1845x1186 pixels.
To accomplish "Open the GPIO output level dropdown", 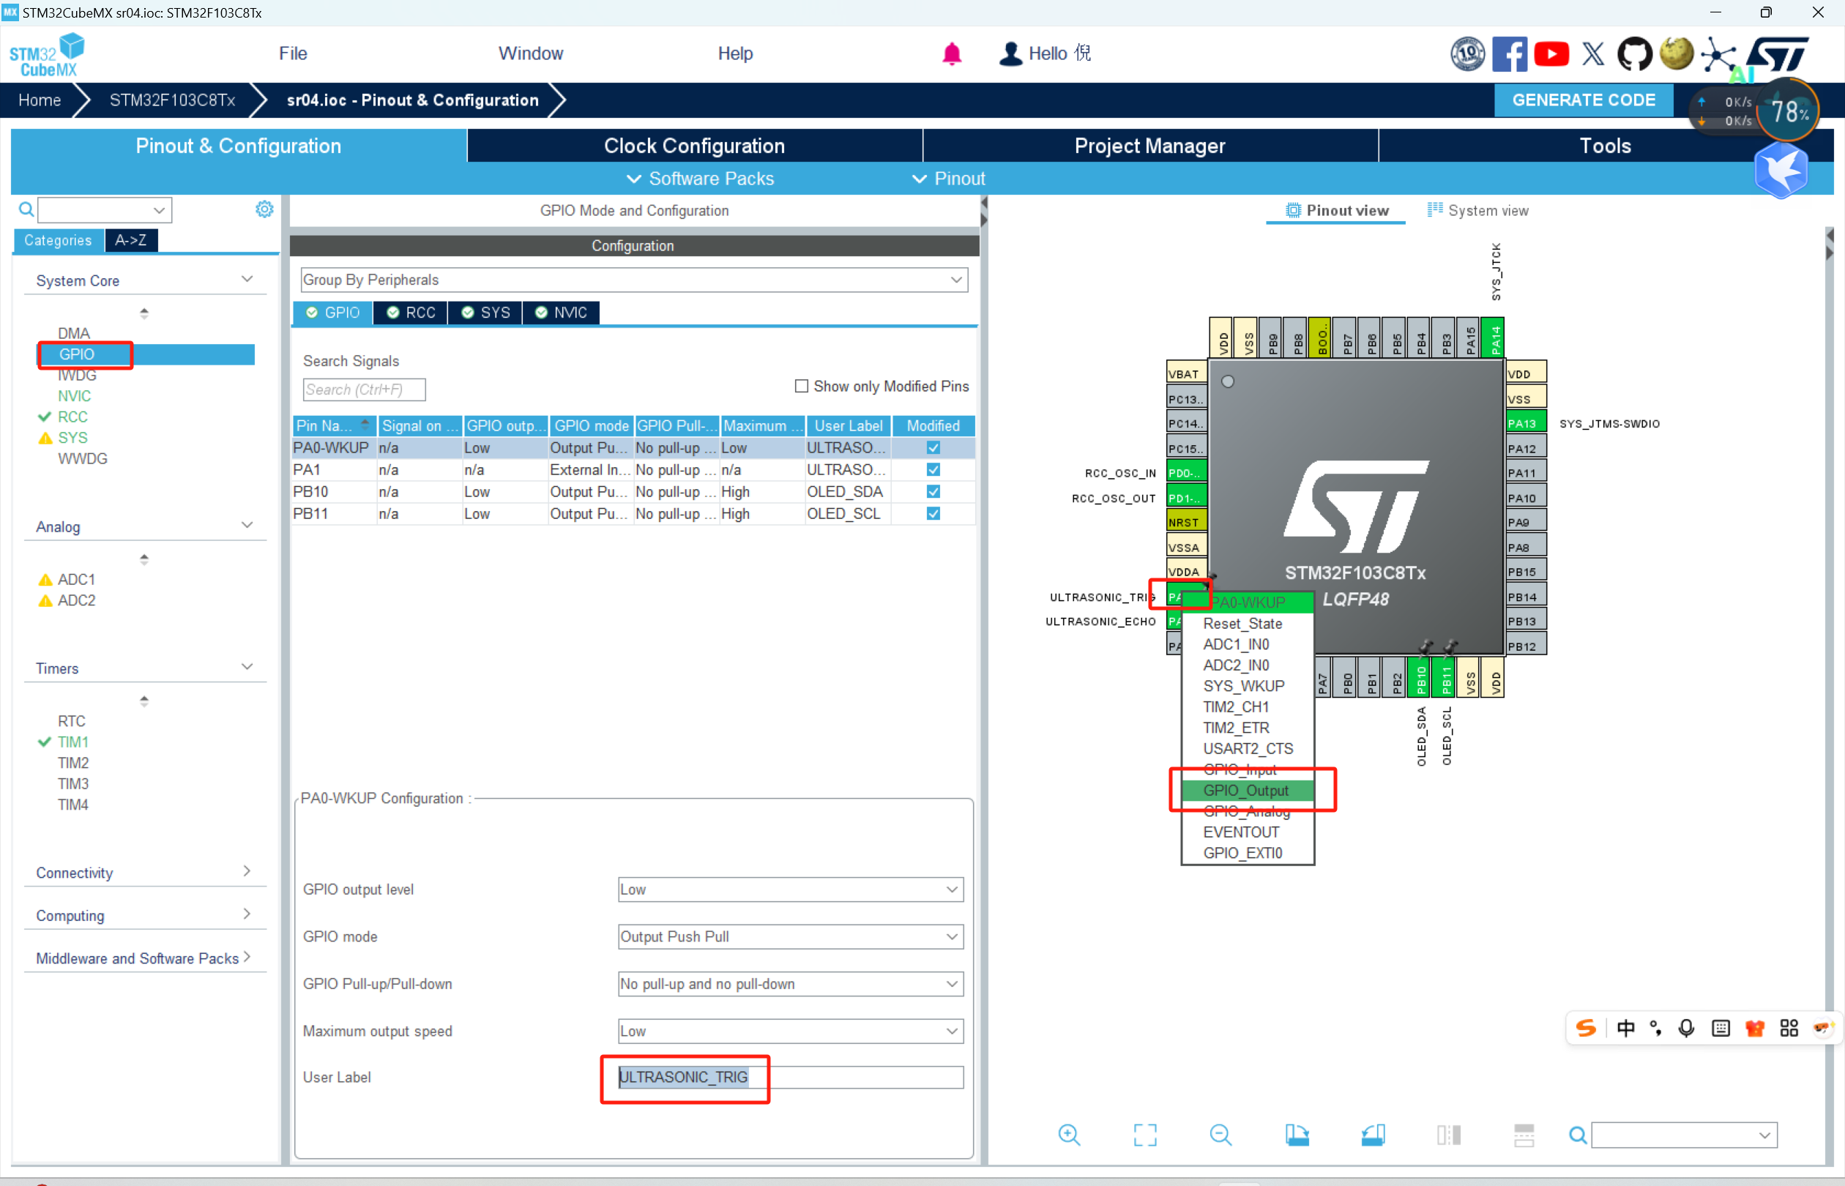I will click(x=790, y=889).
